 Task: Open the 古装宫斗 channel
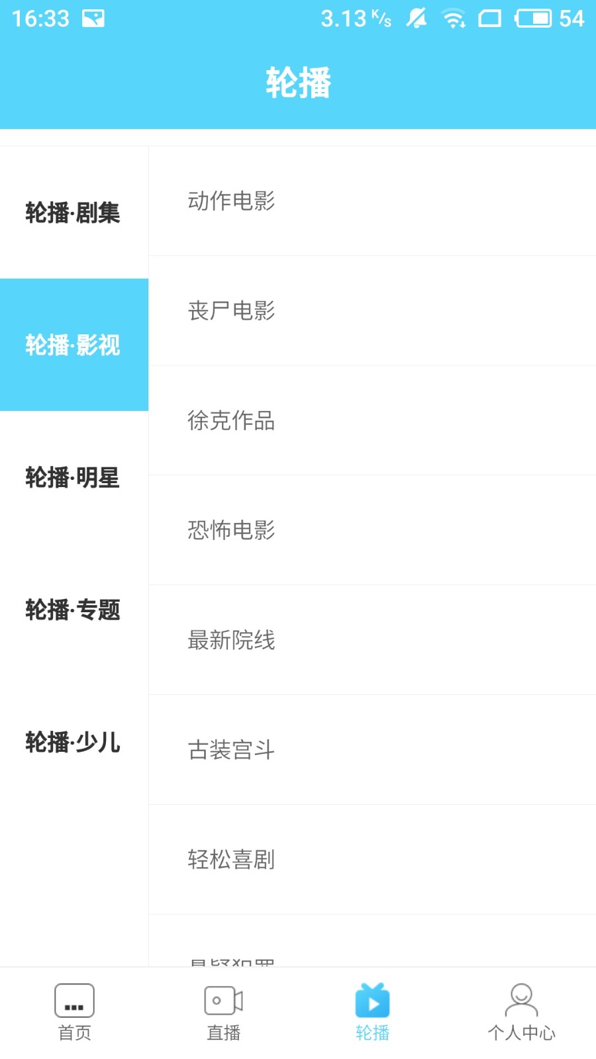pyautogui.click(x=372, y=751)
